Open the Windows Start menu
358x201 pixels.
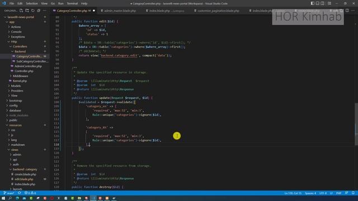click(x=3, y=198)
